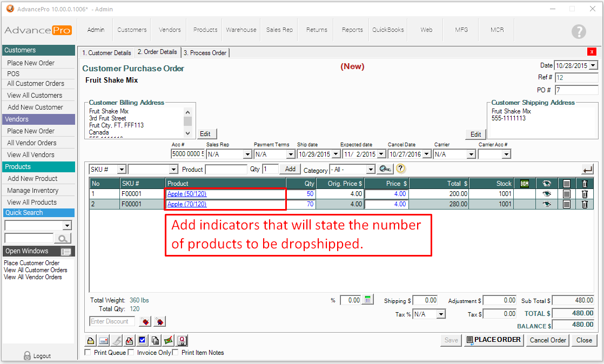Click the Q save icon in bottom toolbar
The width and height of the screenshot is (604, 364).
tap(182, 340)
